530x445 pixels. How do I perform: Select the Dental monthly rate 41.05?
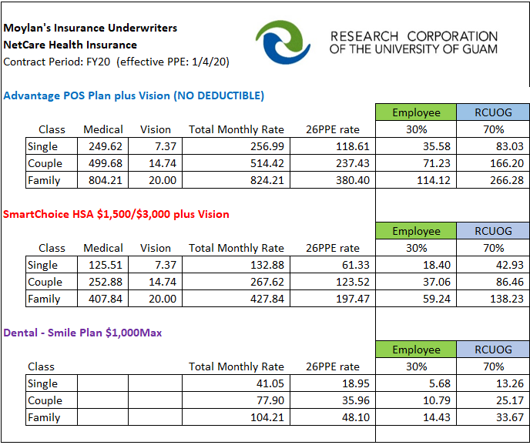click(236, 383)
